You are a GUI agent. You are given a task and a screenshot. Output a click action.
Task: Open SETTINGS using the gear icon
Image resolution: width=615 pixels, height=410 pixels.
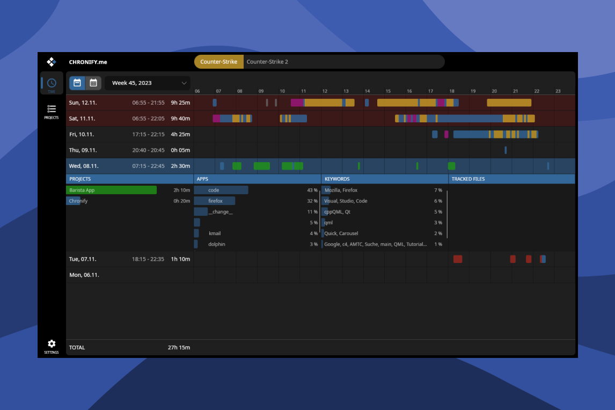click(x=52, y=344)
